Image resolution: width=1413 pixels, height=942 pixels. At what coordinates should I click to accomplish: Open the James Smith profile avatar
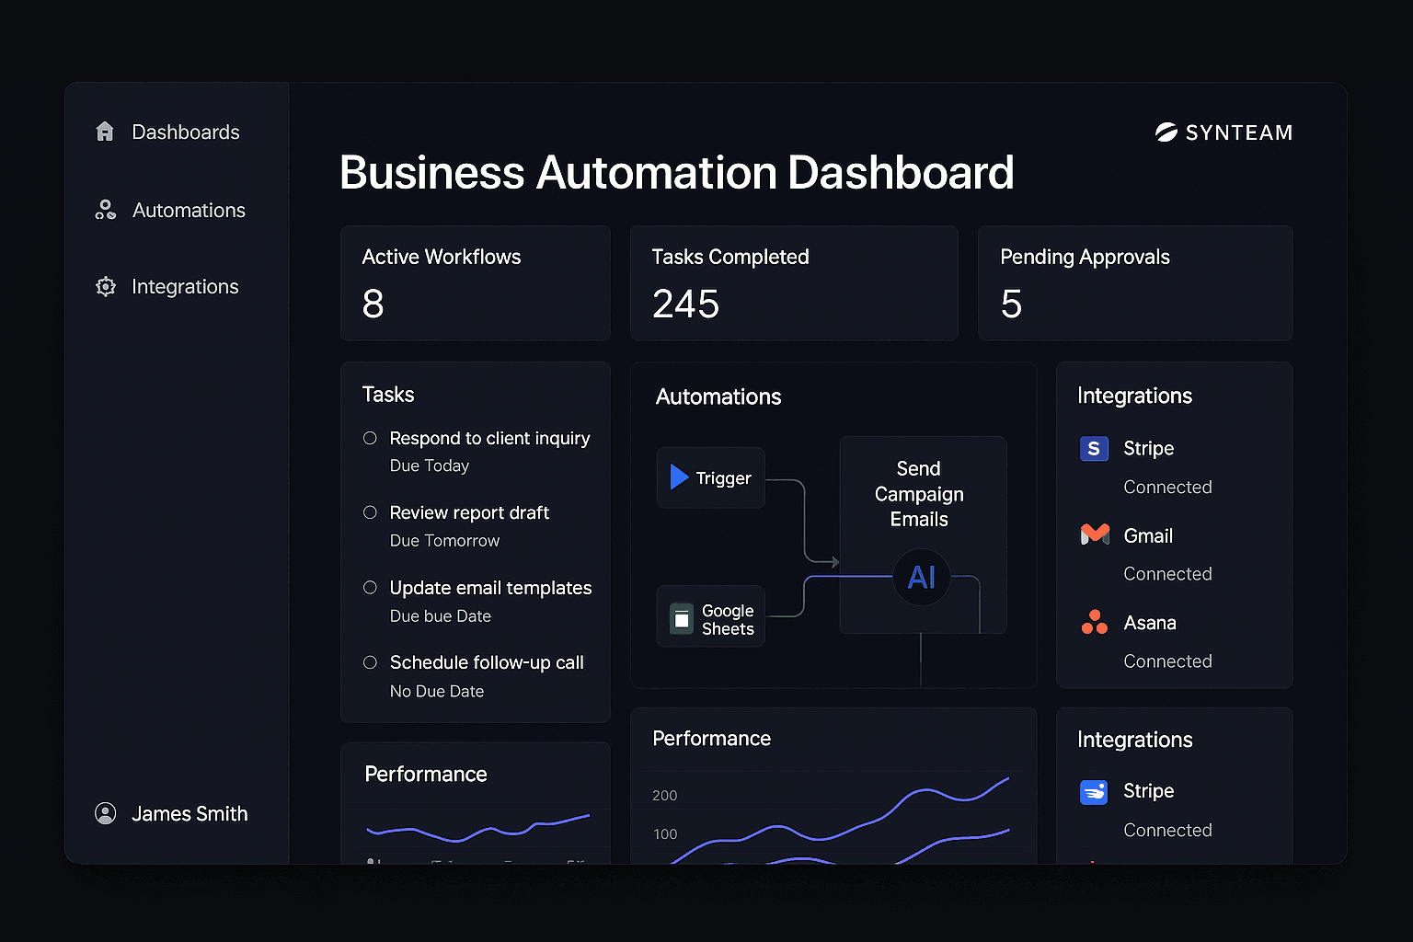tap(105, 813)
